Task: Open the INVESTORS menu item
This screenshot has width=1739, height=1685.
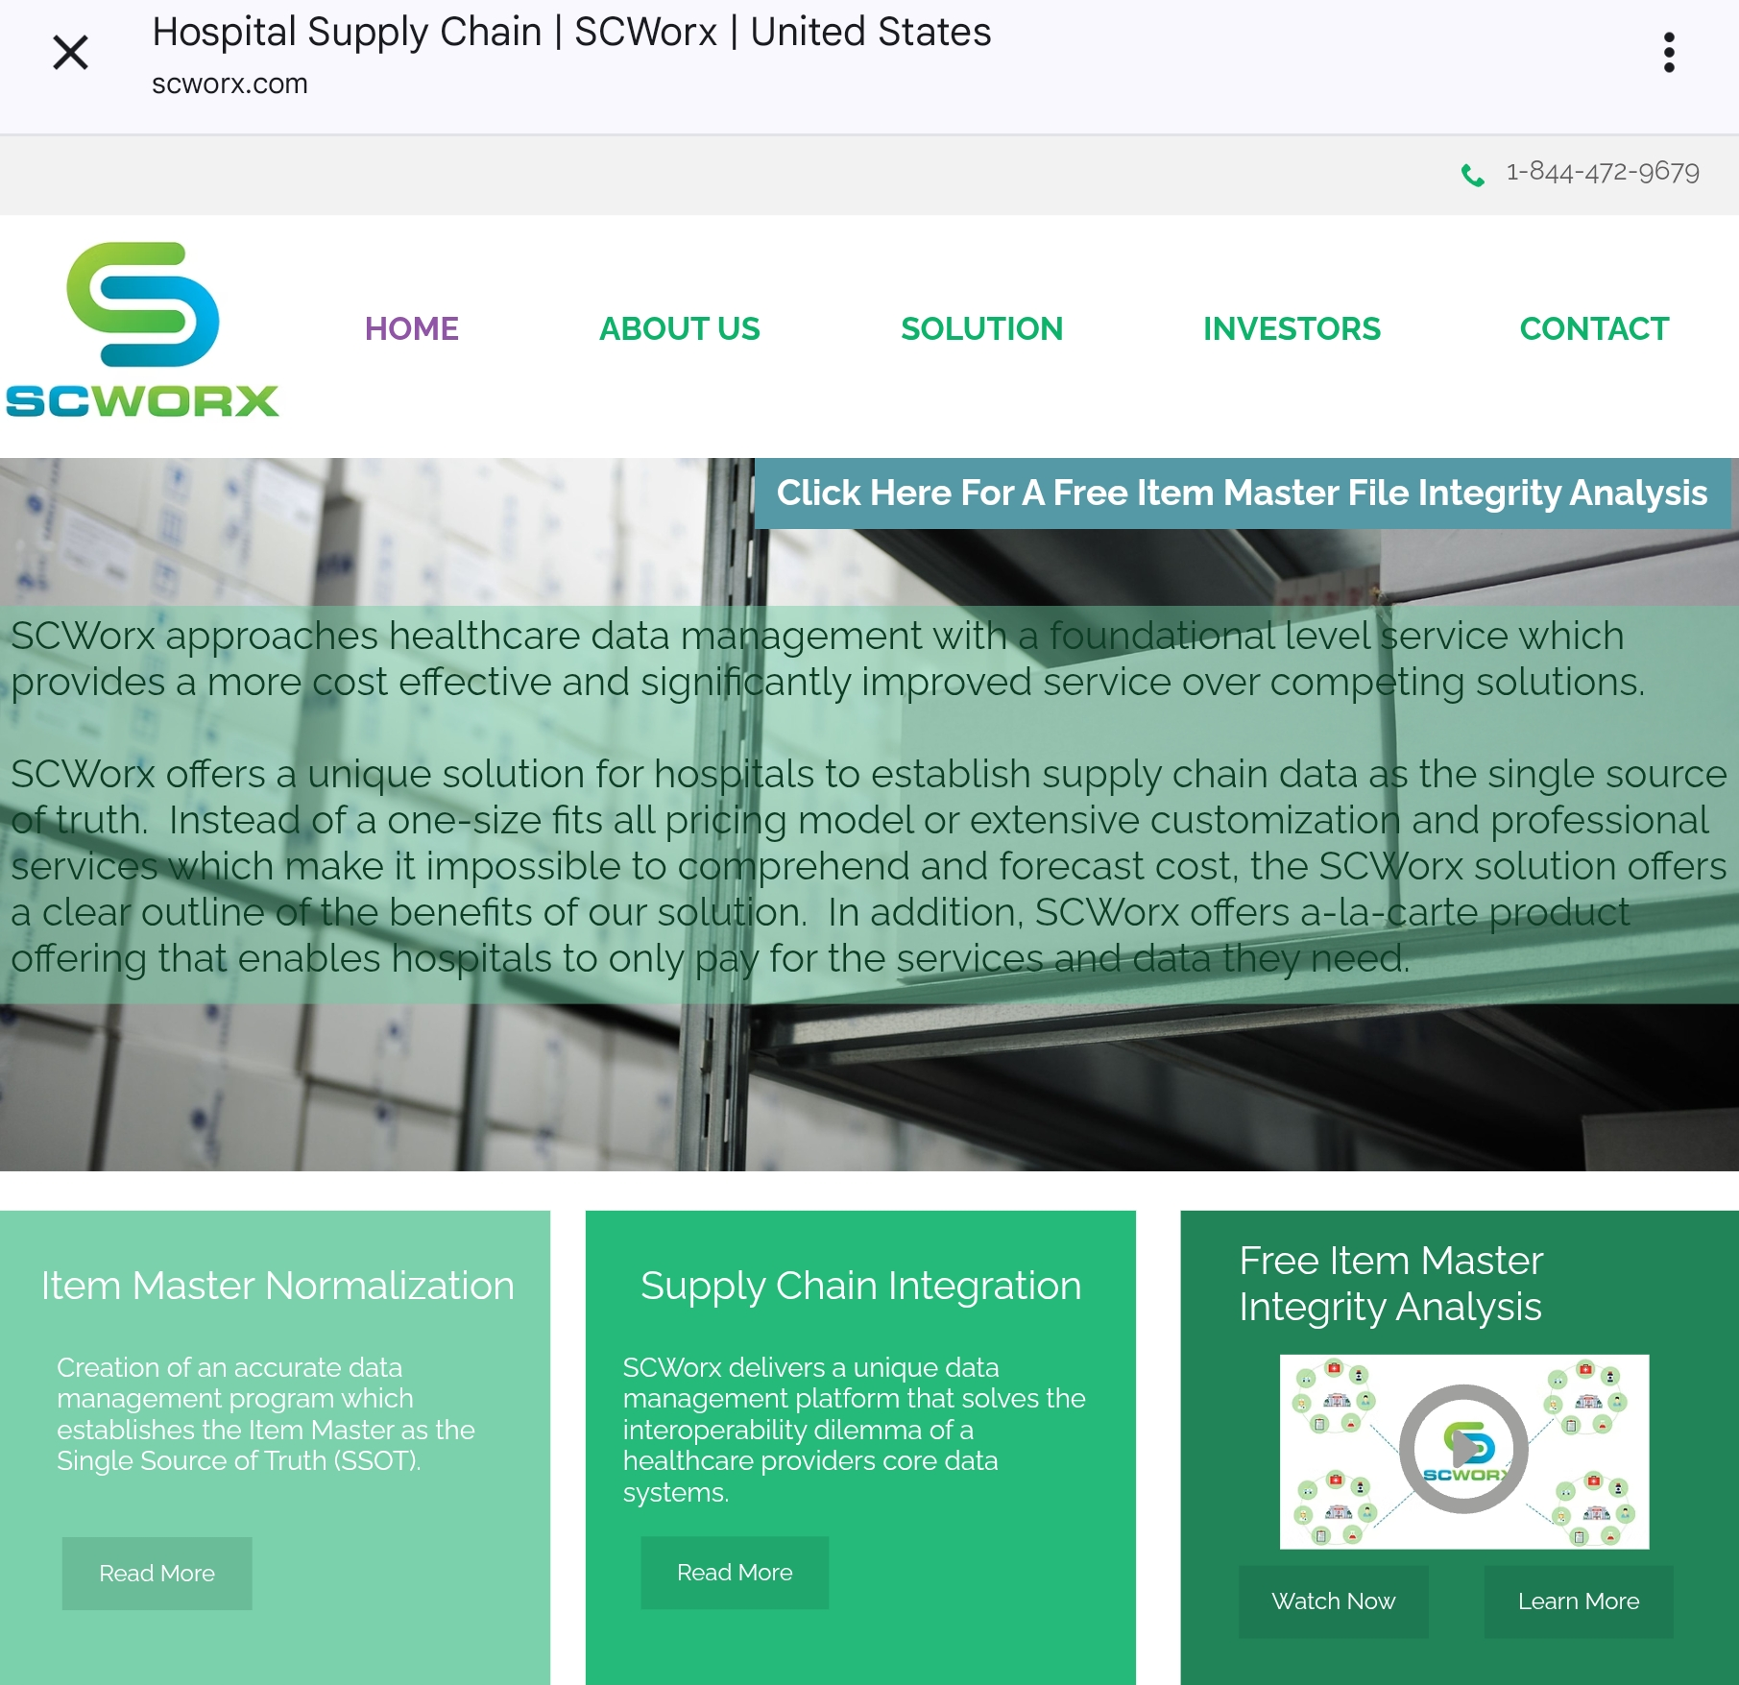Action: [1292, 328]
